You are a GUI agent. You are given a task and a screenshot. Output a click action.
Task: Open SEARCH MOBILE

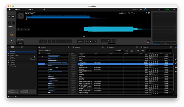pyautogui.click(x=28, y=92)
